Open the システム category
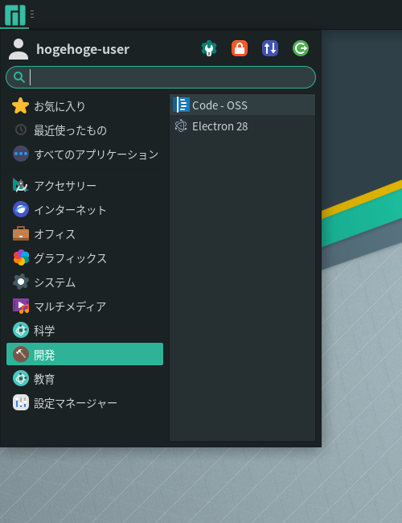Screen dimensions: 402x523 click(x=84, y=282)
